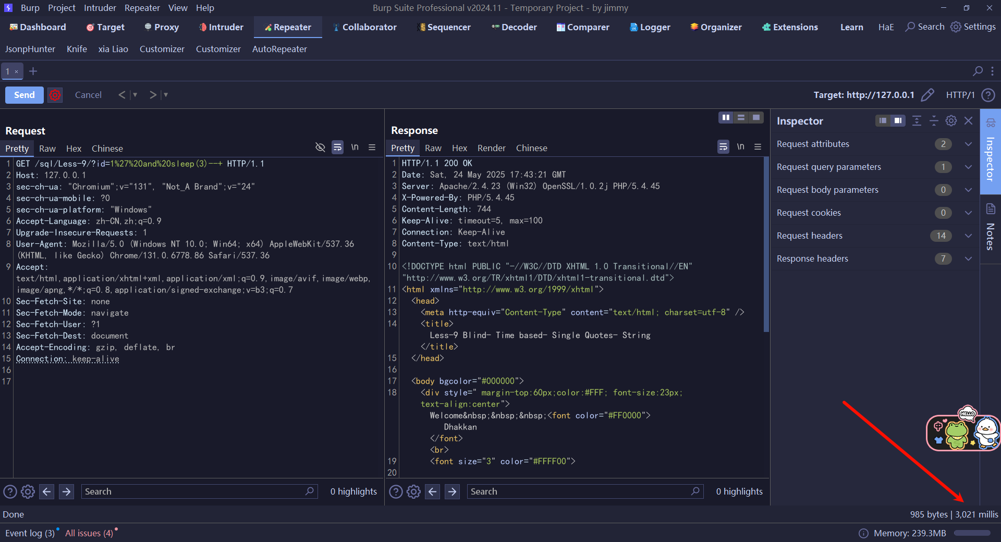The image size is (1001, 542).
Task: Open the Collaborator tab
Action: click(x=365, y=27)
